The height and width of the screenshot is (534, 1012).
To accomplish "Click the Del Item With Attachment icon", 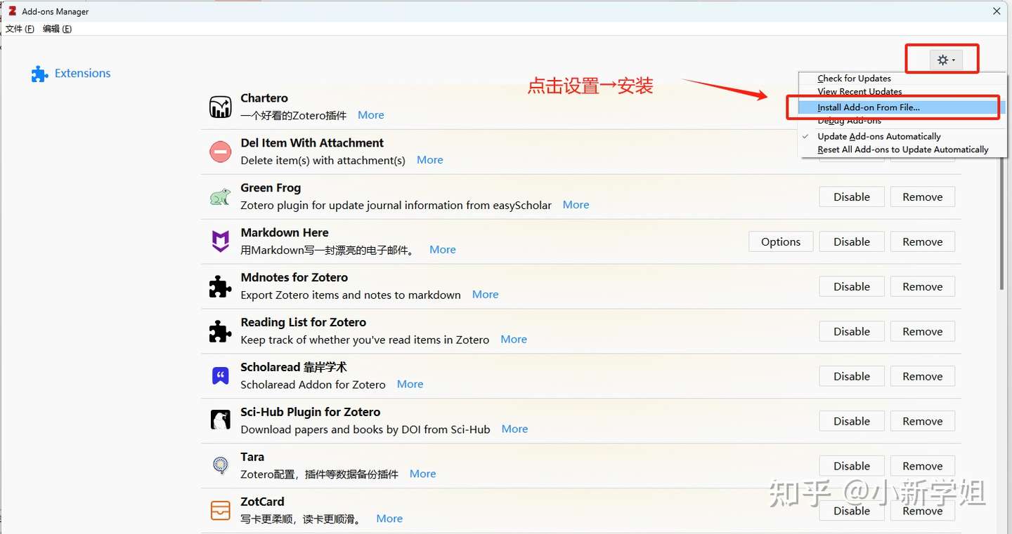I will (x=221, y=152).
